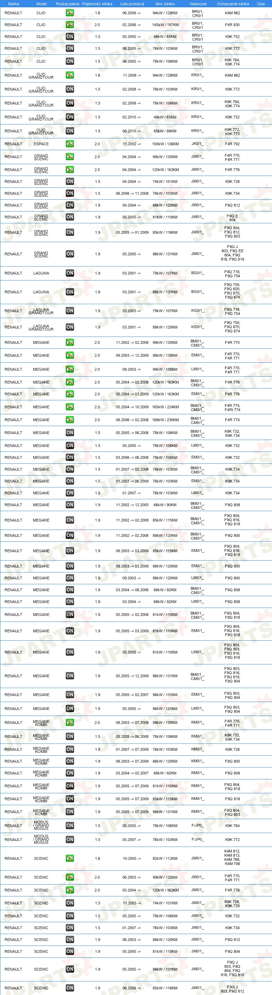Click petrol icon in CLIO F4R 830 row
Viewport: 272px width, 995px height.
(70, 25)
